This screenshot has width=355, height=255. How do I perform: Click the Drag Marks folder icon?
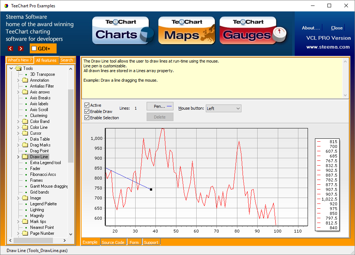[25, 145]
